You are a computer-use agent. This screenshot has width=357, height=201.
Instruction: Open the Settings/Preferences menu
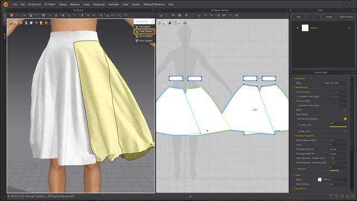(x=154, y=4)
